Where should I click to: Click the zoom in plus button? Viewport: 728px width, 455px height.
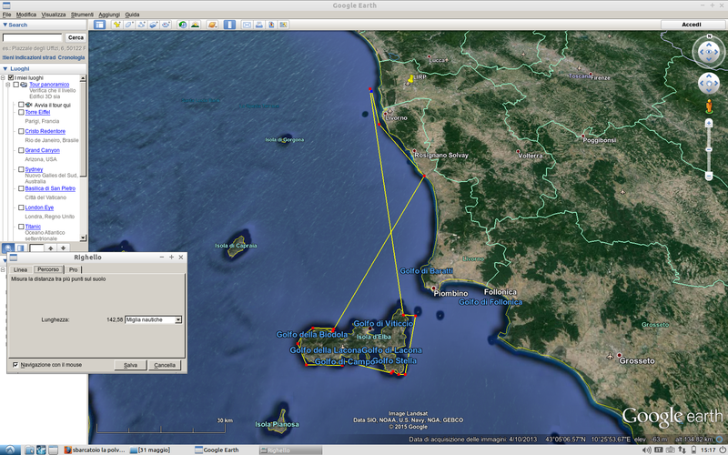(x=709, y=123)
